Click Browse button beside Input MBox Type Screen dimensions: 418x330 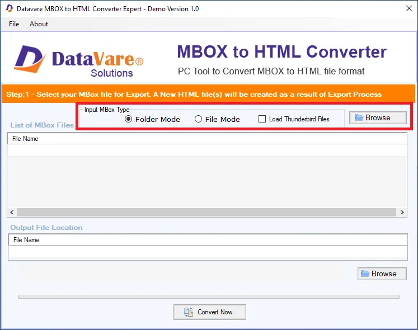pyautogui.click(x=378, y=117)
